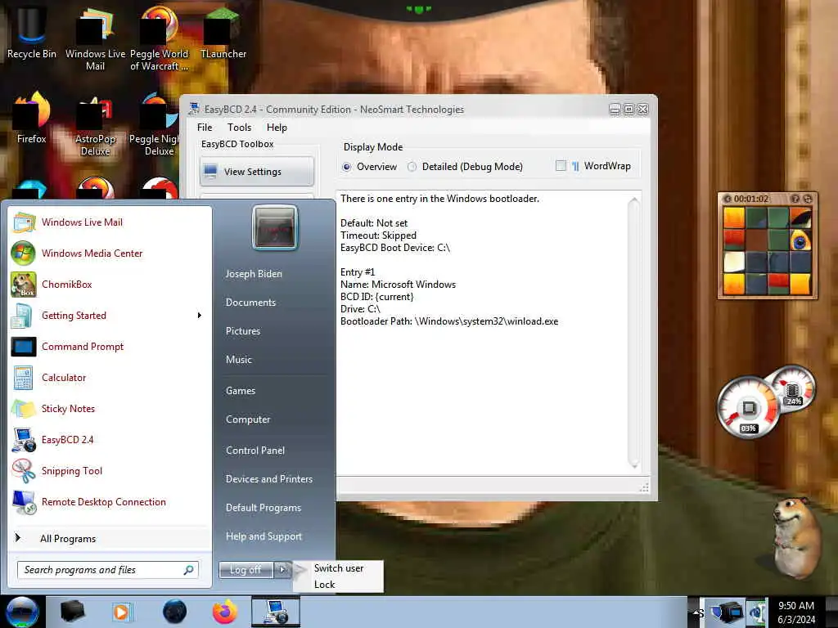Open the Tools menu in EasyBCD

240,127
